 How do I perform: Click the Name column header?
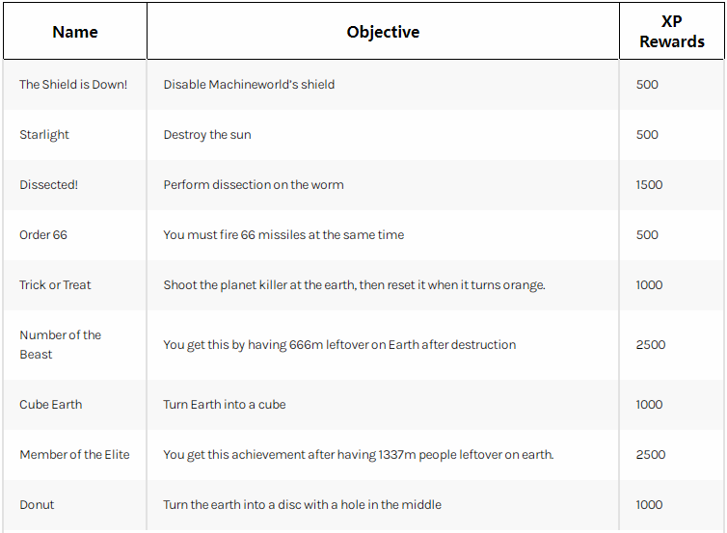[x=75, y=32]
